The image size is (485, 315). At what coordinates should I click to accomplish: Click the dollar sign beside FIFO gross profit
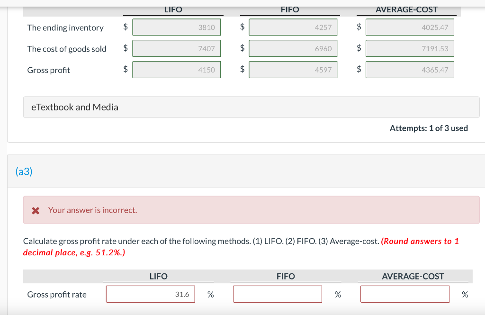click(x=242, y=69)
